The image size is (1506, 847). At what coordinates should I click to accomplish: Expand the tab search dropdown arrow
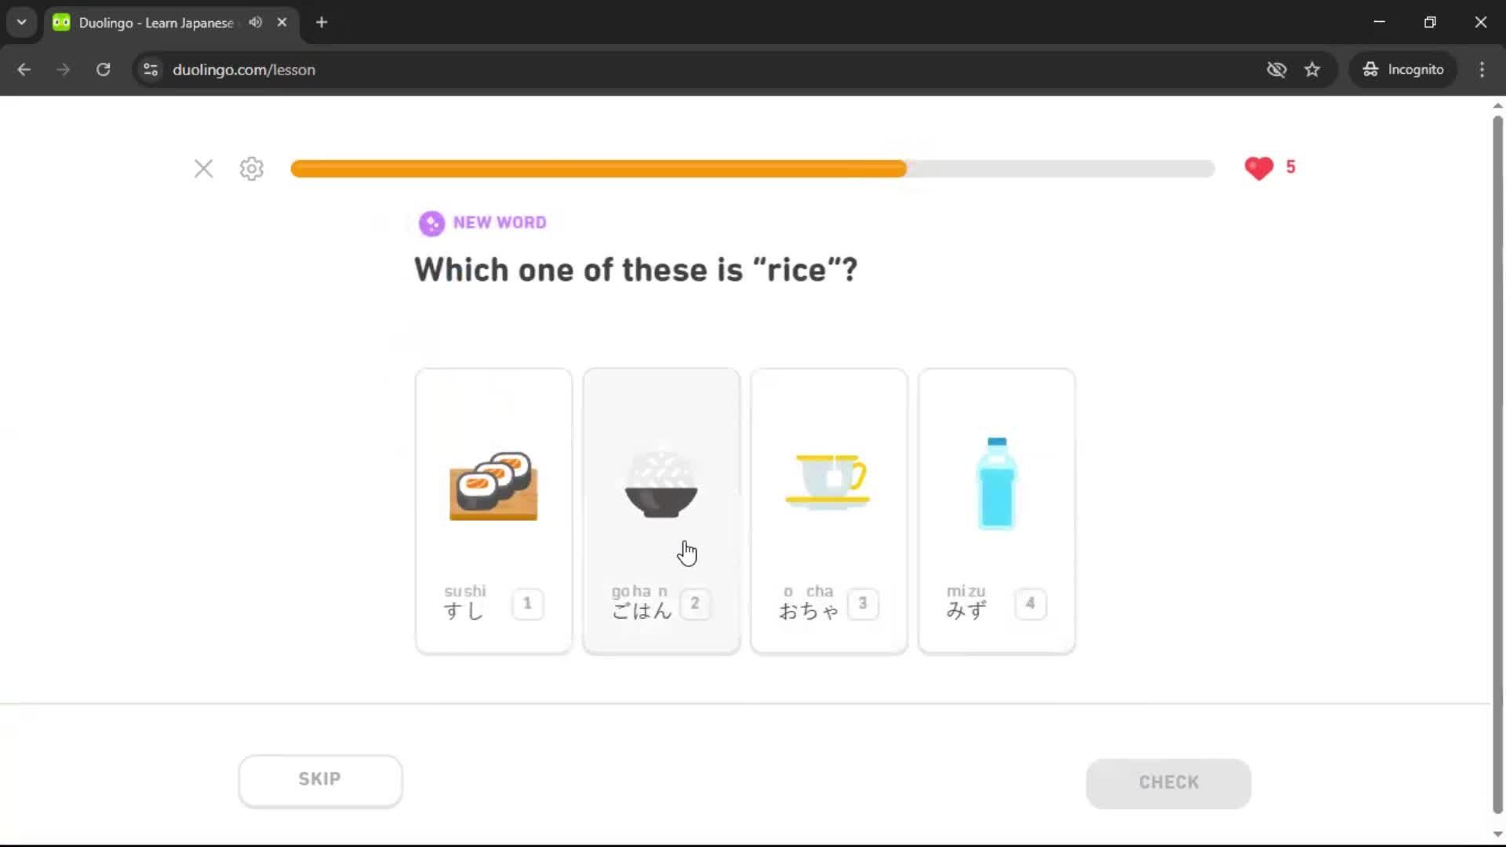click(22, 22)
